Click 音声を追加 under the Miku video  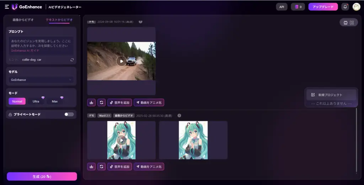[x=119, y=167]
